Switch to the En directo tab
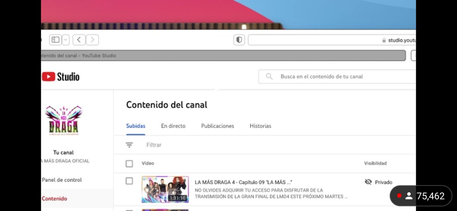The height and width of the screenshot is (211, 457). [x=173, y=126]
